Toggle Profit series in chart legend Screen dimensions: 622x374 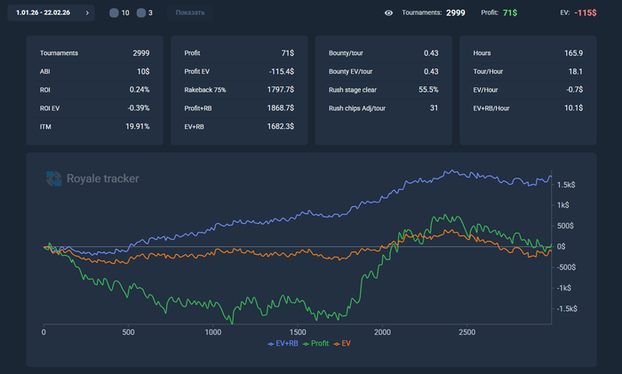coord(315,342)
